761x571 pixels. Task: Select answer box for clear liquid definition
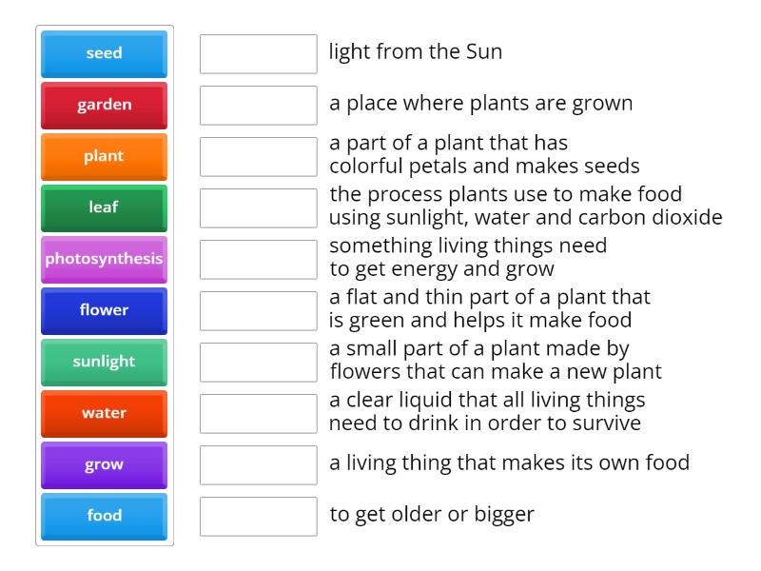click(258, 413)
